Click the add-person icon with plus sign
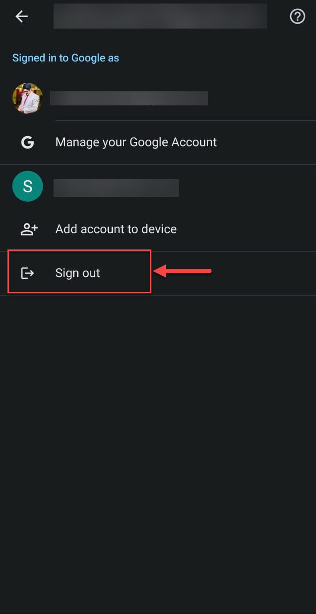 [29, 229]
